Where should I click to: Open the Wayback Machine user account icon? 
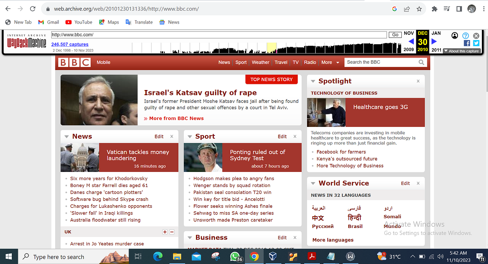(455, 36)
